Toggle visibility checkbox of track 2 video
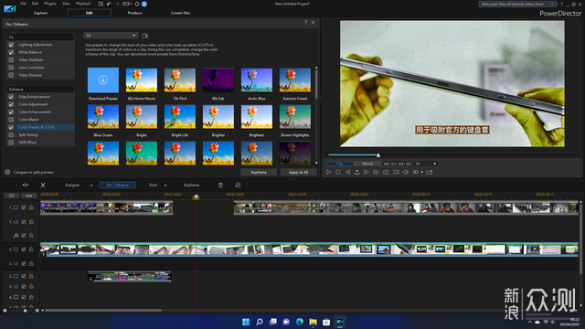The width and height of the screenshot is (585, 329). pos(24,249)
